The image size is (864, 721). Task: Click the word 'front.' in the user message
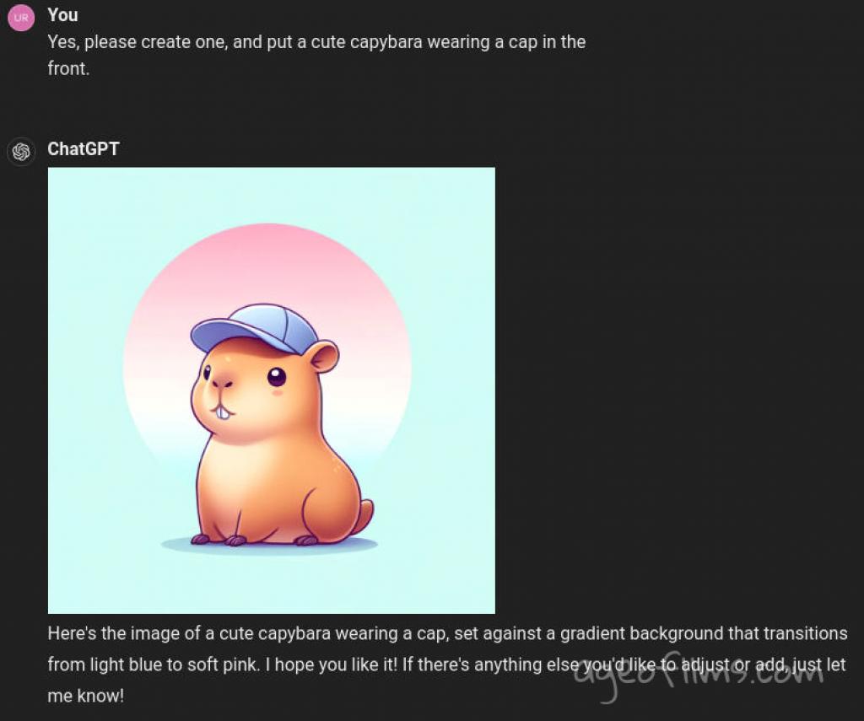[x=68, y=69]
